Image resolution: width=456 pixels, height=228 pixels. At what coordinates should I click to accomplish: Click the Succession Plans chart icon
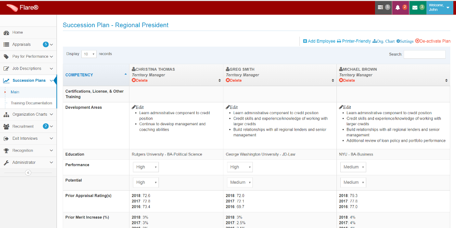point(6,81)
